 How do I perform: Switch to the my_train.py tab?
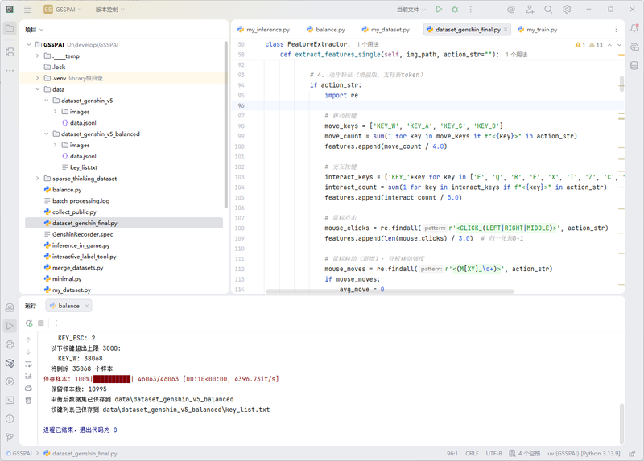[543, 29]
